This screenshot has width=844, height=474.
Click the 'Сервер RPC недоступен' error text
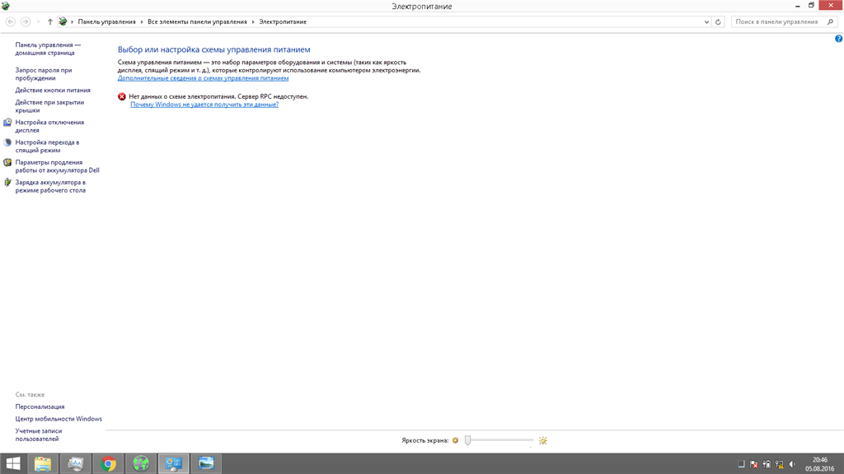click(x=273, y=97)
